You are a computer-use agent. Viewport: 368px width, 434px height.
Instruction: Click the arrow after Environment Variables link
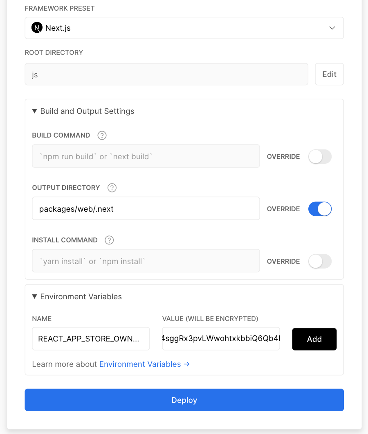[x=187, y=364]
